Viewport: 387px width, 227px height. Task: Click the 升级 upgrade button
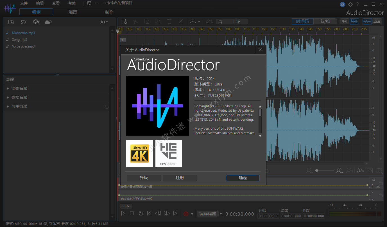click(x=144, y=178)
